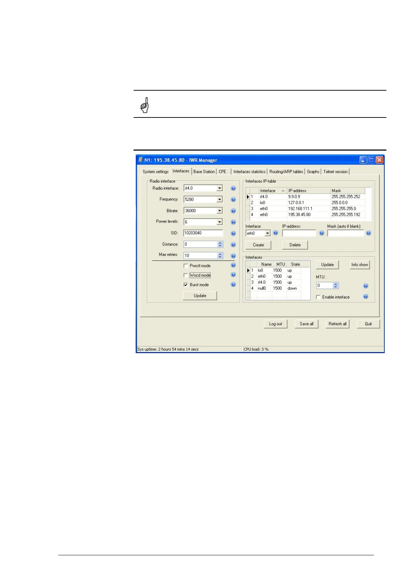The height and width of the screenshot is (587, 415).
Task: Open help icon for Enable interface
Action: point(365,297)
